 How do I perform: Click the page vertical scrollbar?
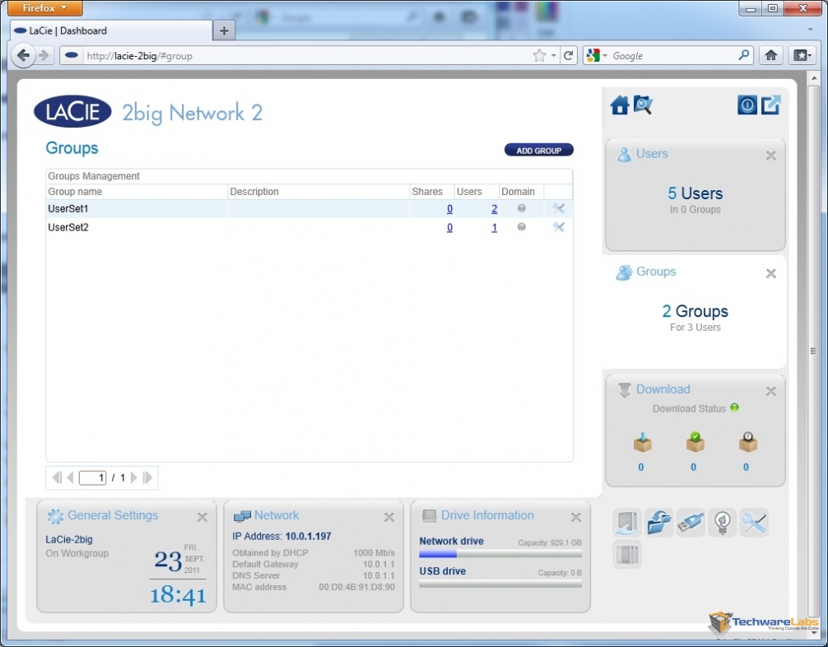[813, 351]
